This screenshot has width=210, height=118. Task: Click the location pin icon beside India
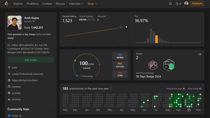(x=9, y=67)
